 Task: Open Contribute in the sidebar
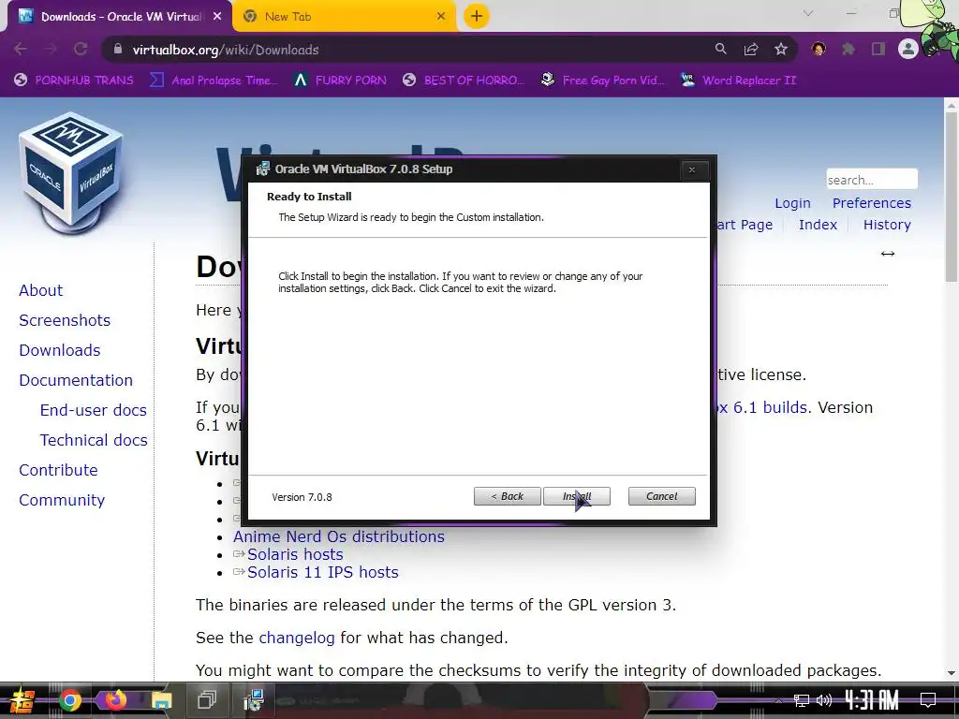tap(59, 470)
